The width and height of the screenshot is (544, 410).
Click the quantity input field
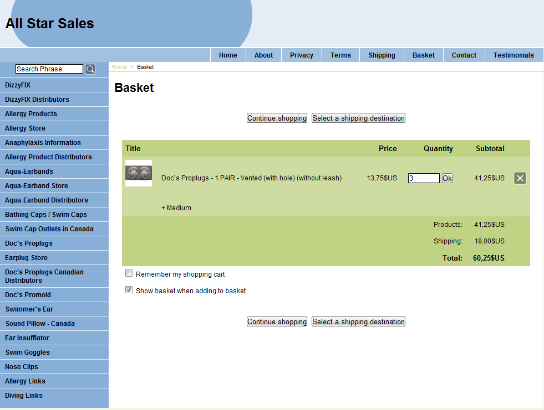424,178
